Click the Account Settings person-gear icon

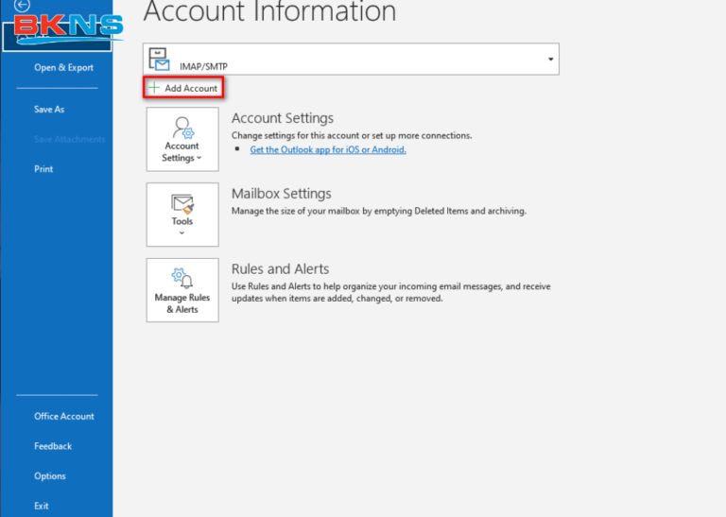[x=181, y=127]
